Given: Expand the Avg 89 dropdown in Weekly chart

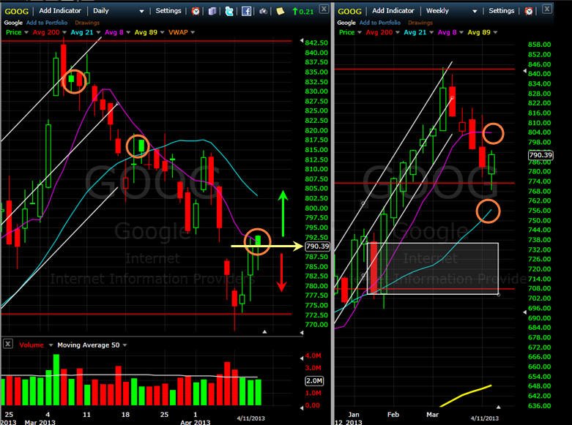Looking at the screenshot, I should click(x=495, y=32).
